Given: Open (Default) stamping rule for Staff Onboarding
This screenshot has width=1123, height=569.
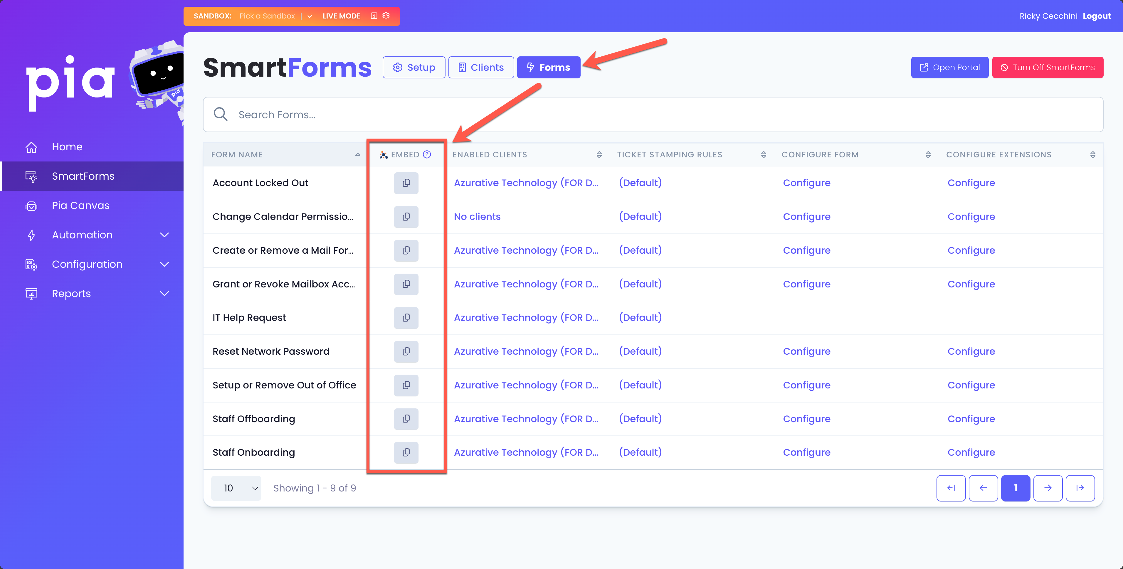Looking at the screenshot, I should tap(640, 452).
